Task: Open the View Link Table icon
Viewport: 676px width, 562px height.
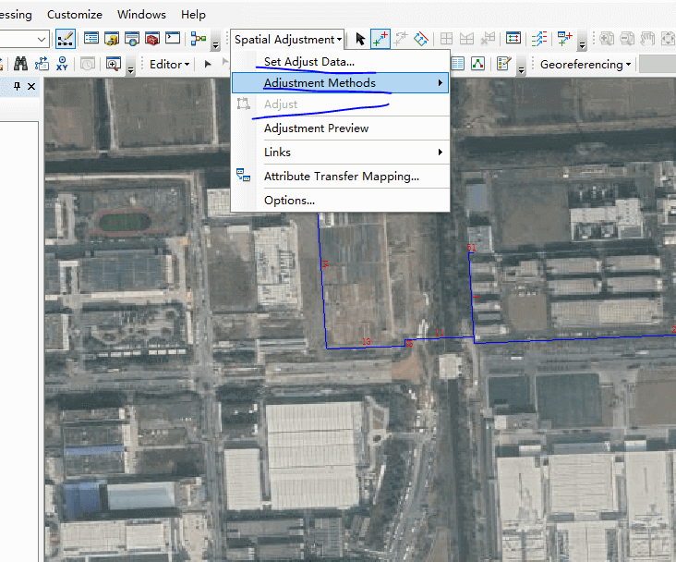Action: [x=513, y=39]
